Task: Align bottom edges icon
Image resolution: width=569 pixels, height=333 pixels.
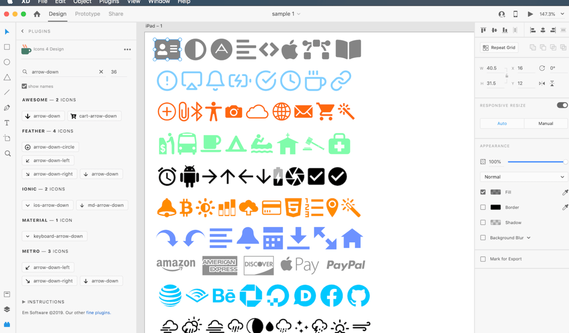Action: click(x=505, y=30)
